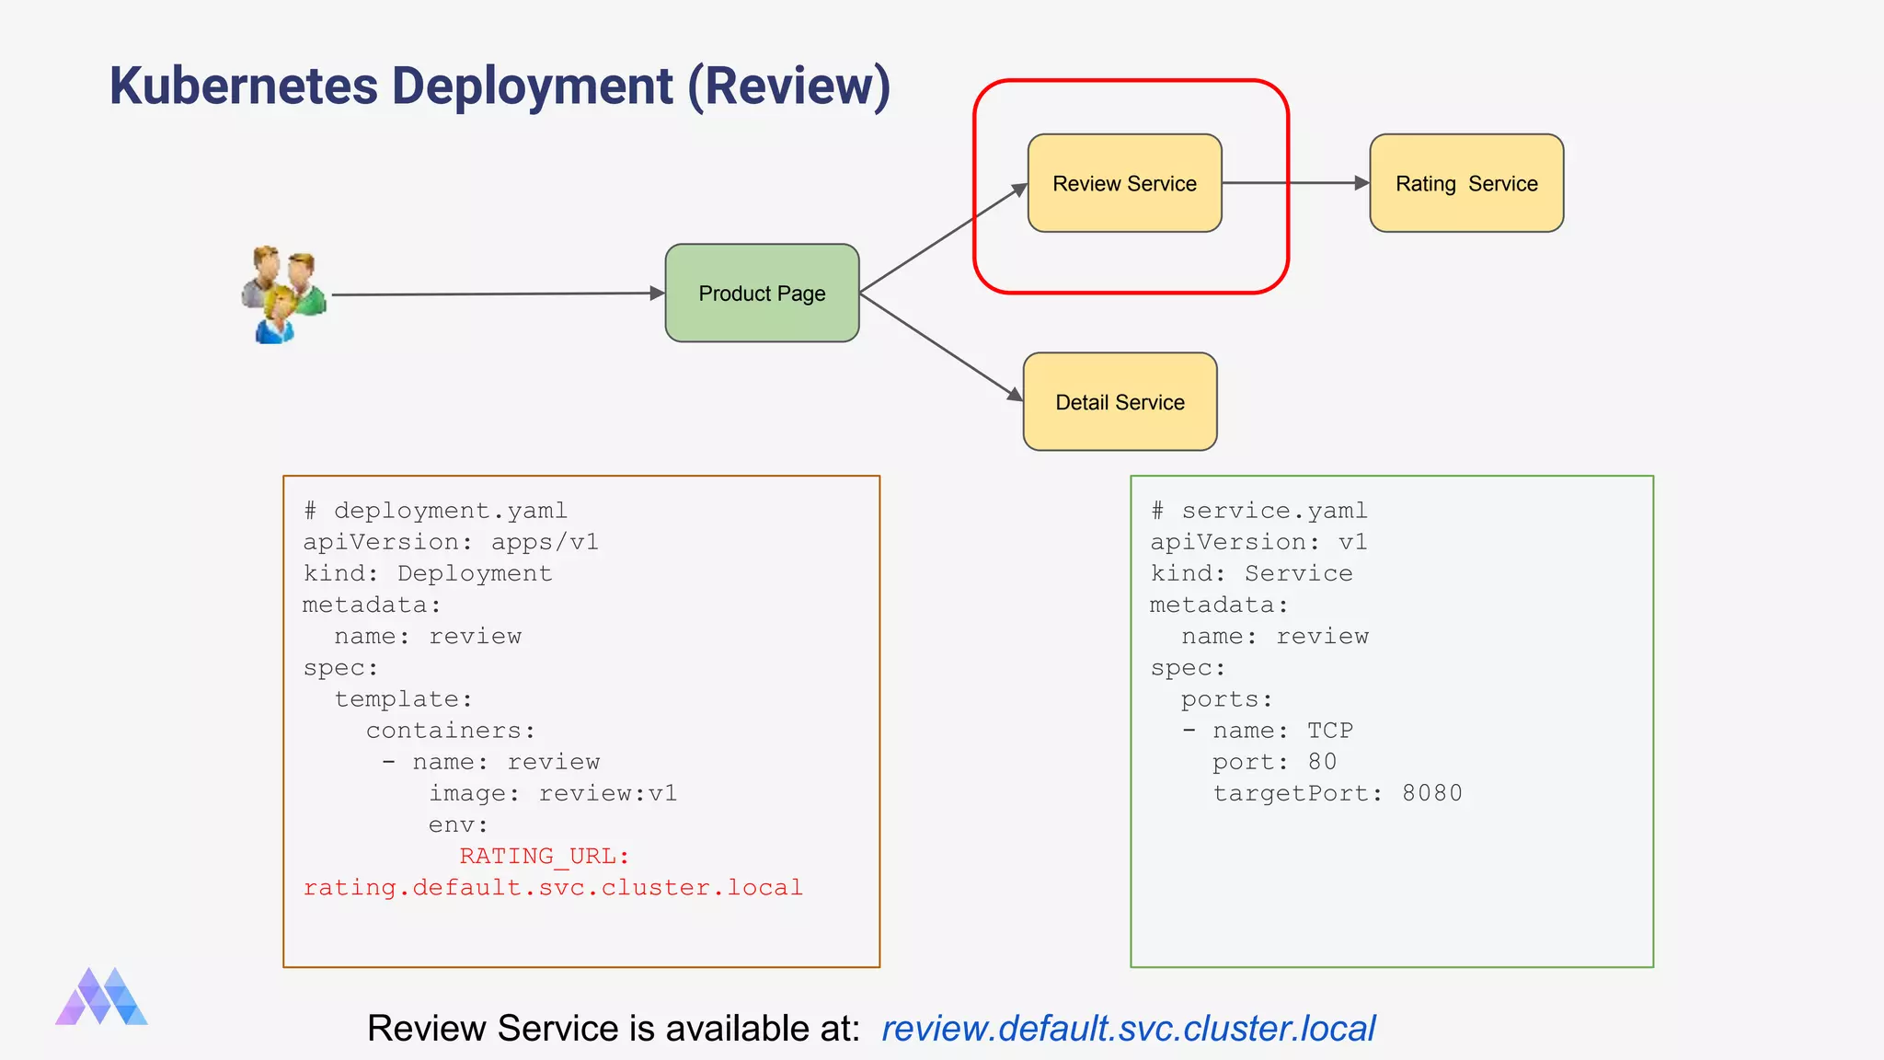Click the Rating Service box

click(x=1466, y=184)
